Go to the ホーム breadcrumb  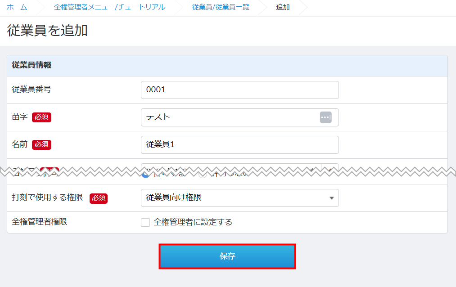point(17,7)
